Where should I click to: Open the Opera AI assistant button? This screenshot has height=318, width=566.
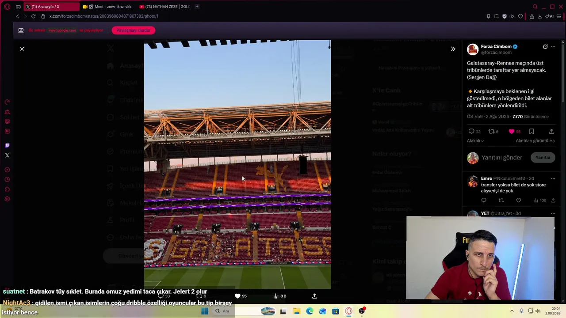click(x=550, y=16)
